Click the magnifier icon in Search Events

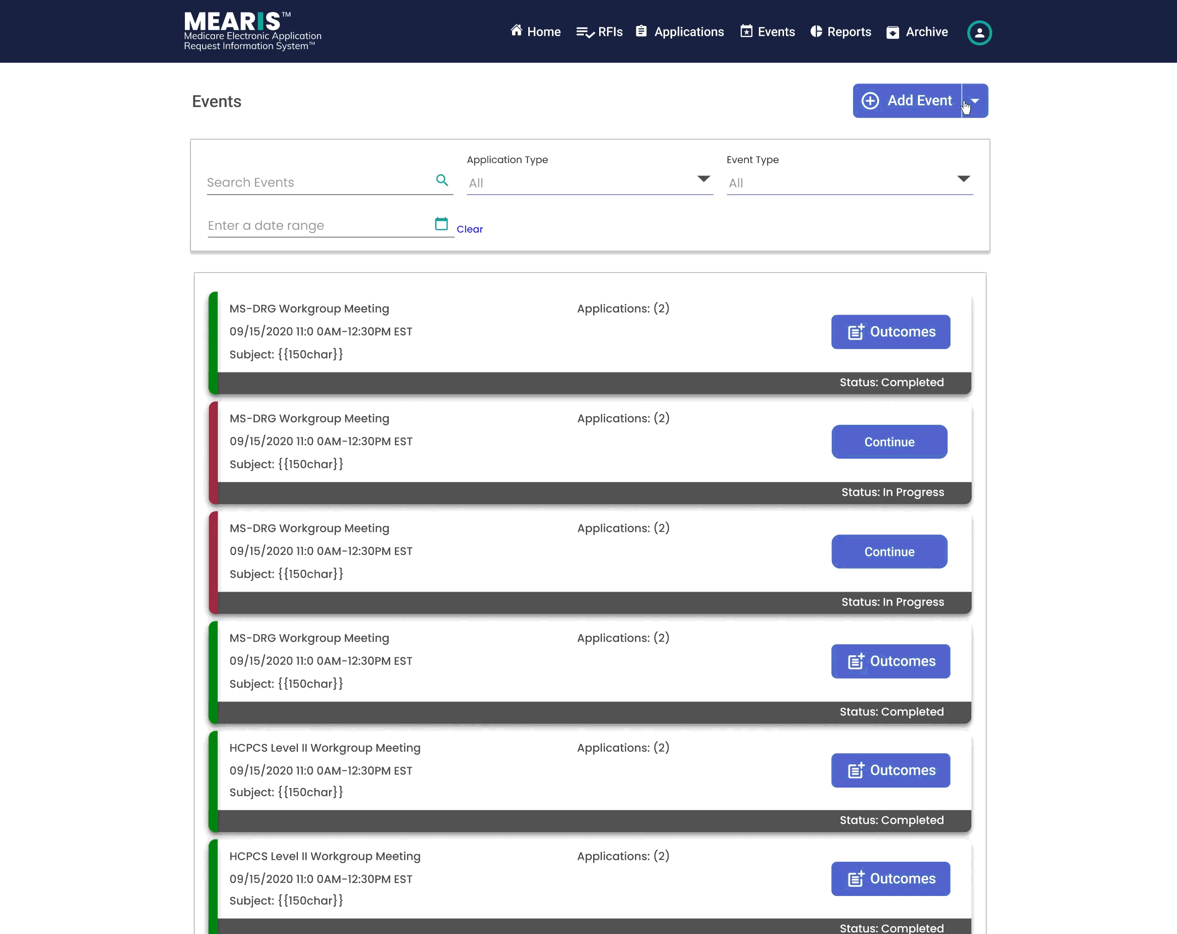pyautogui.click(x=442, y=180)
